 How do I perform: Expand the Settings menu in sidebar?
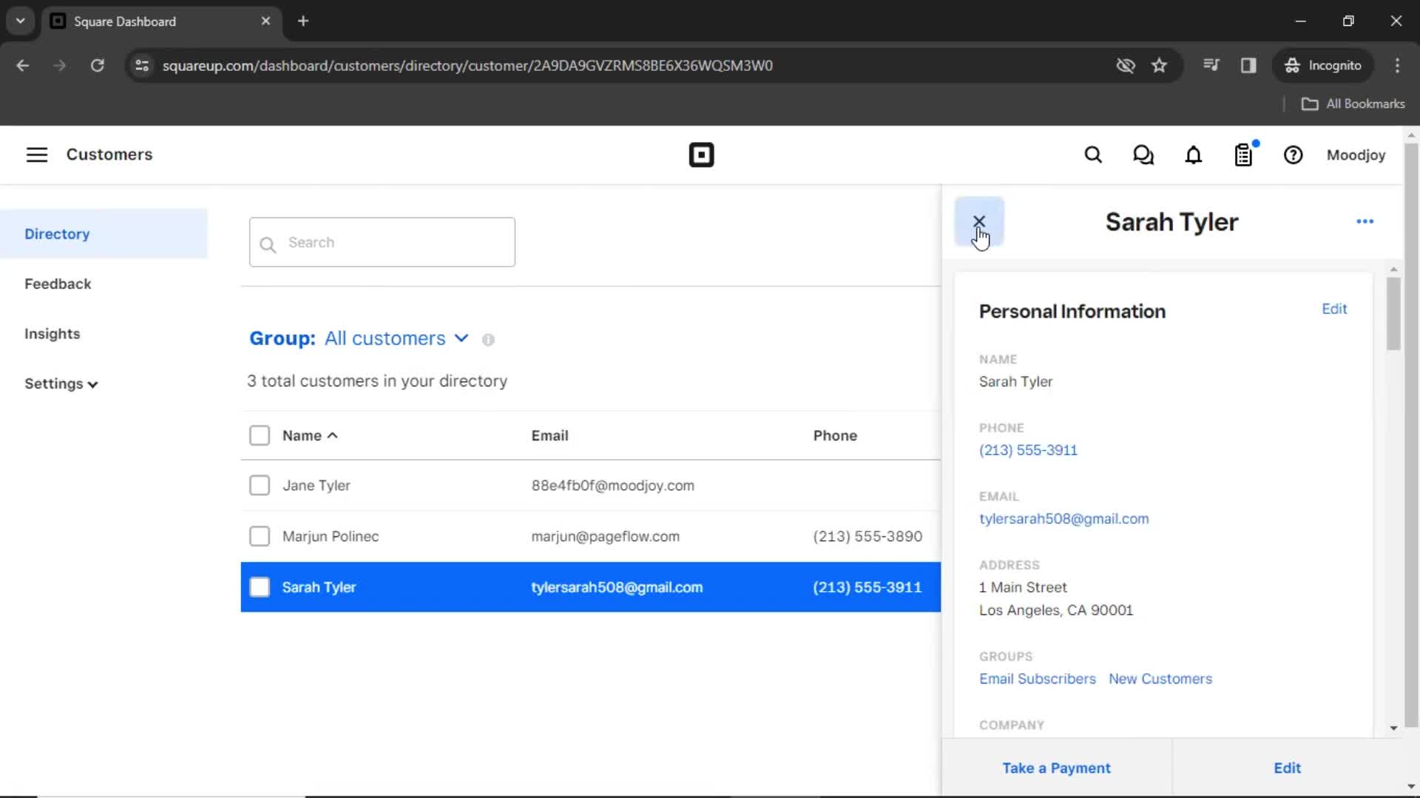(61, 383)
